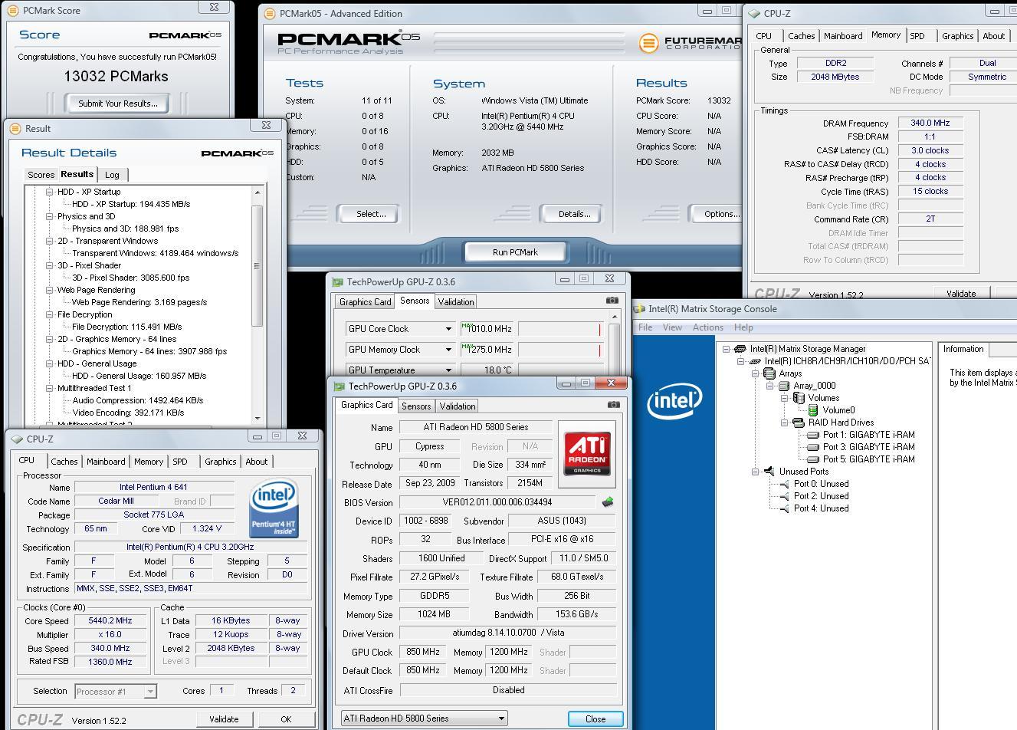Switch to Scores tab in Result Details
Viewport: 1017px width, 730px height.
pyautogui.click(x=41, y=175)
